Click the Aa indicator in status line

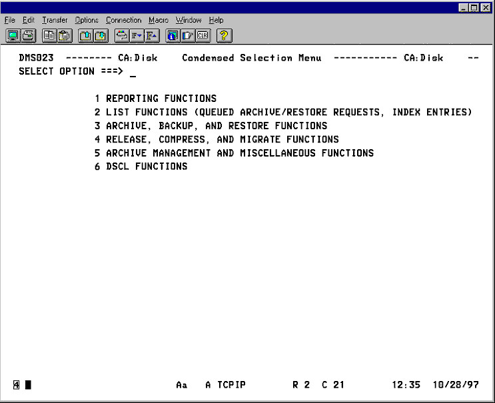pyautogui.click(x=181, y=385)
